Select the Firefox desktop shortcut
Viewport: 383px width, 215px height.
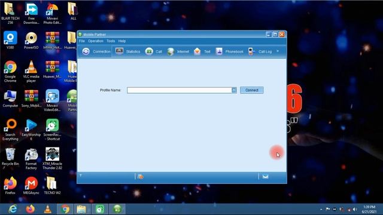(10, 186)
